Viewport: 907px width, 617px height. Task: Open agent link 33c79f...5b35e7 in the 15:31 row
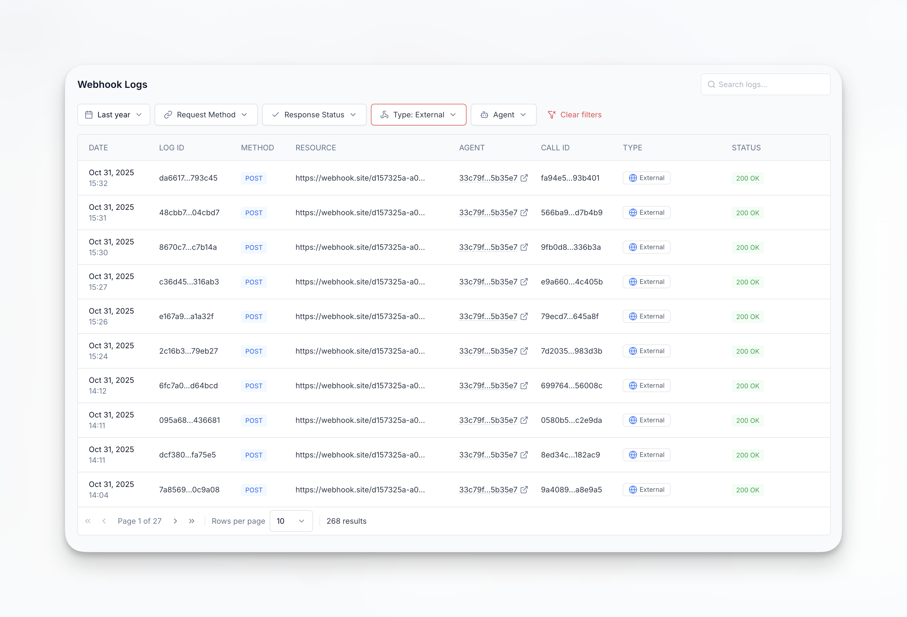coord(488,213)
